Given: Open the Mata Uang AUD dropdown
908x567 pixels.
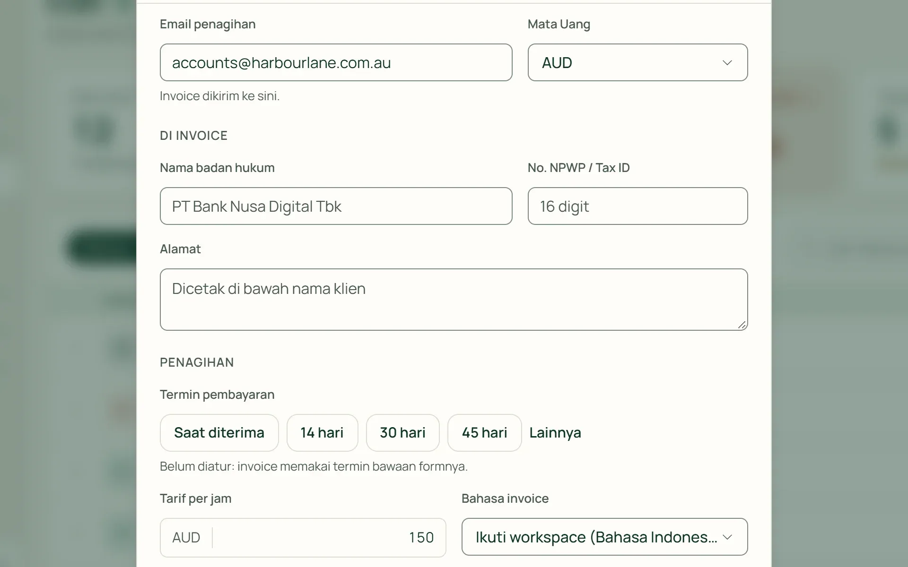Looking at the screenshot, I should click(x=637, y=62).
